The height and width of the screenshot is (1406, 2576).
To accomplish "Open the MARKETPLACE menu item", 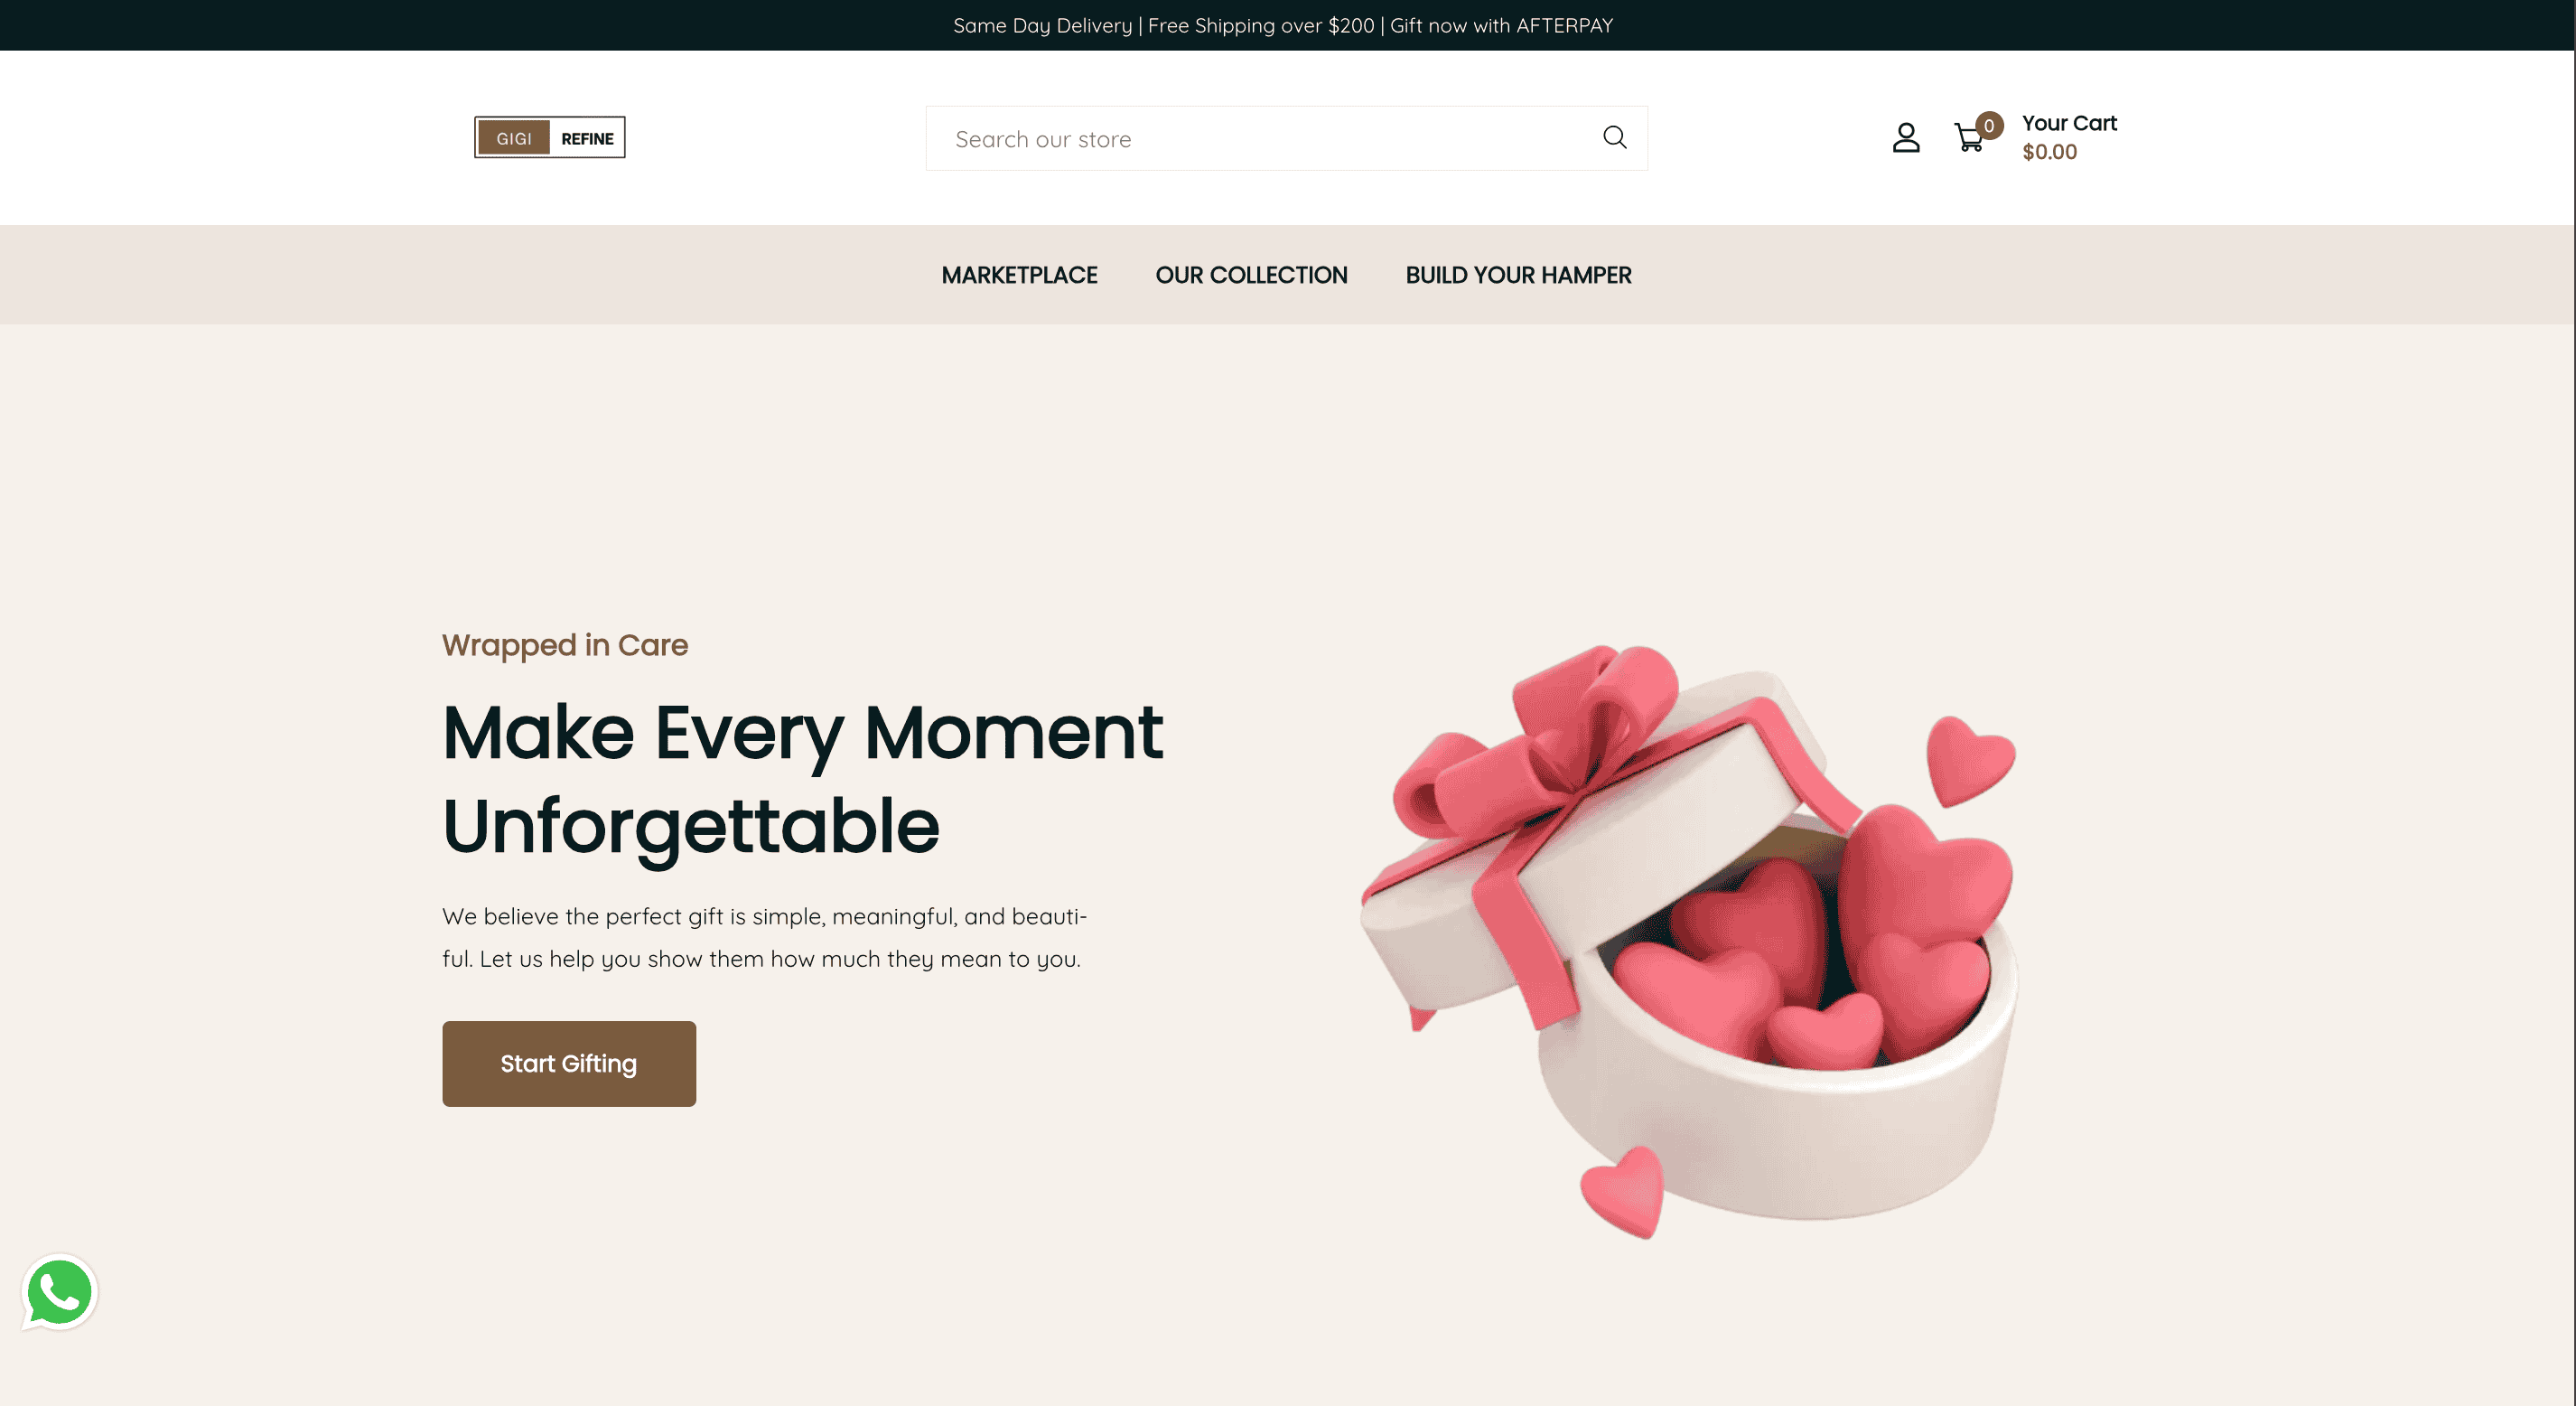I will click(x=1019, y=276).
